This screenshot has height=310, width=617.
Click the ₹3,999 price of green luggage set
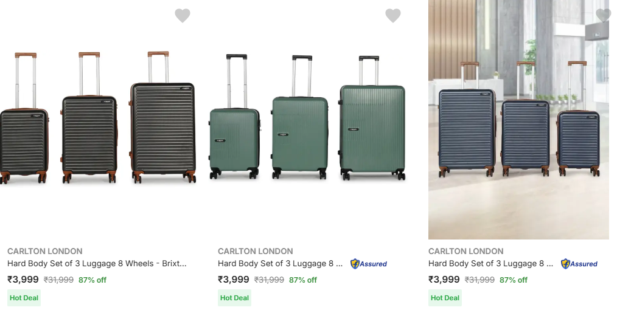[x=234, y=280]
